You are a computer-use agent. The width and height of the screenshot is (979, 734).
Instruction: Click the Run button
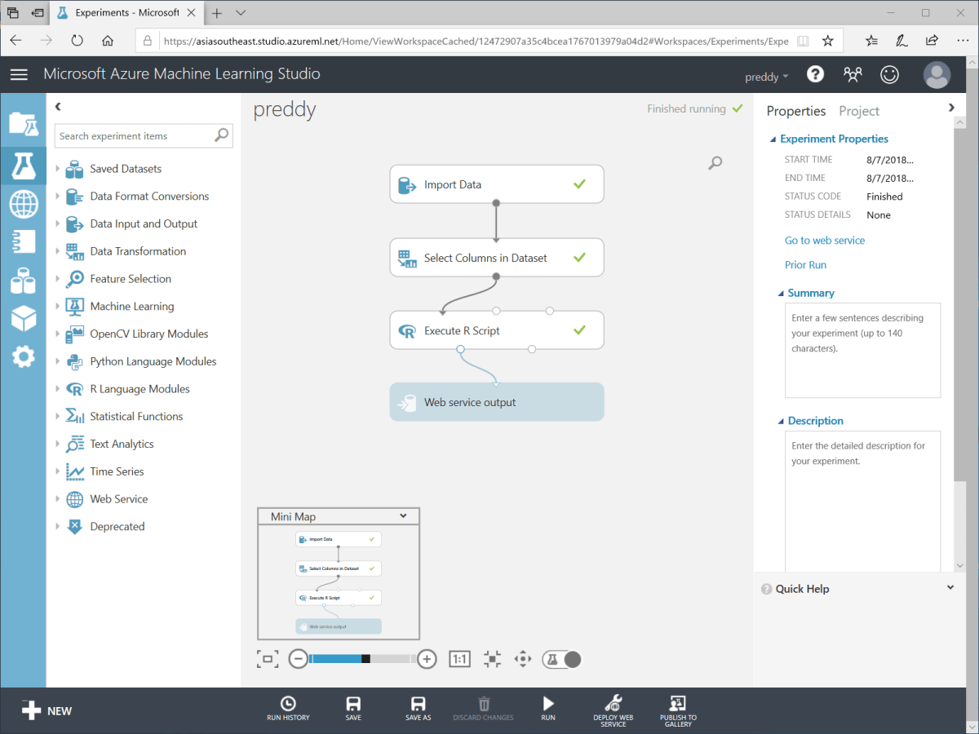pyautogui.click(x=548, y=708)
